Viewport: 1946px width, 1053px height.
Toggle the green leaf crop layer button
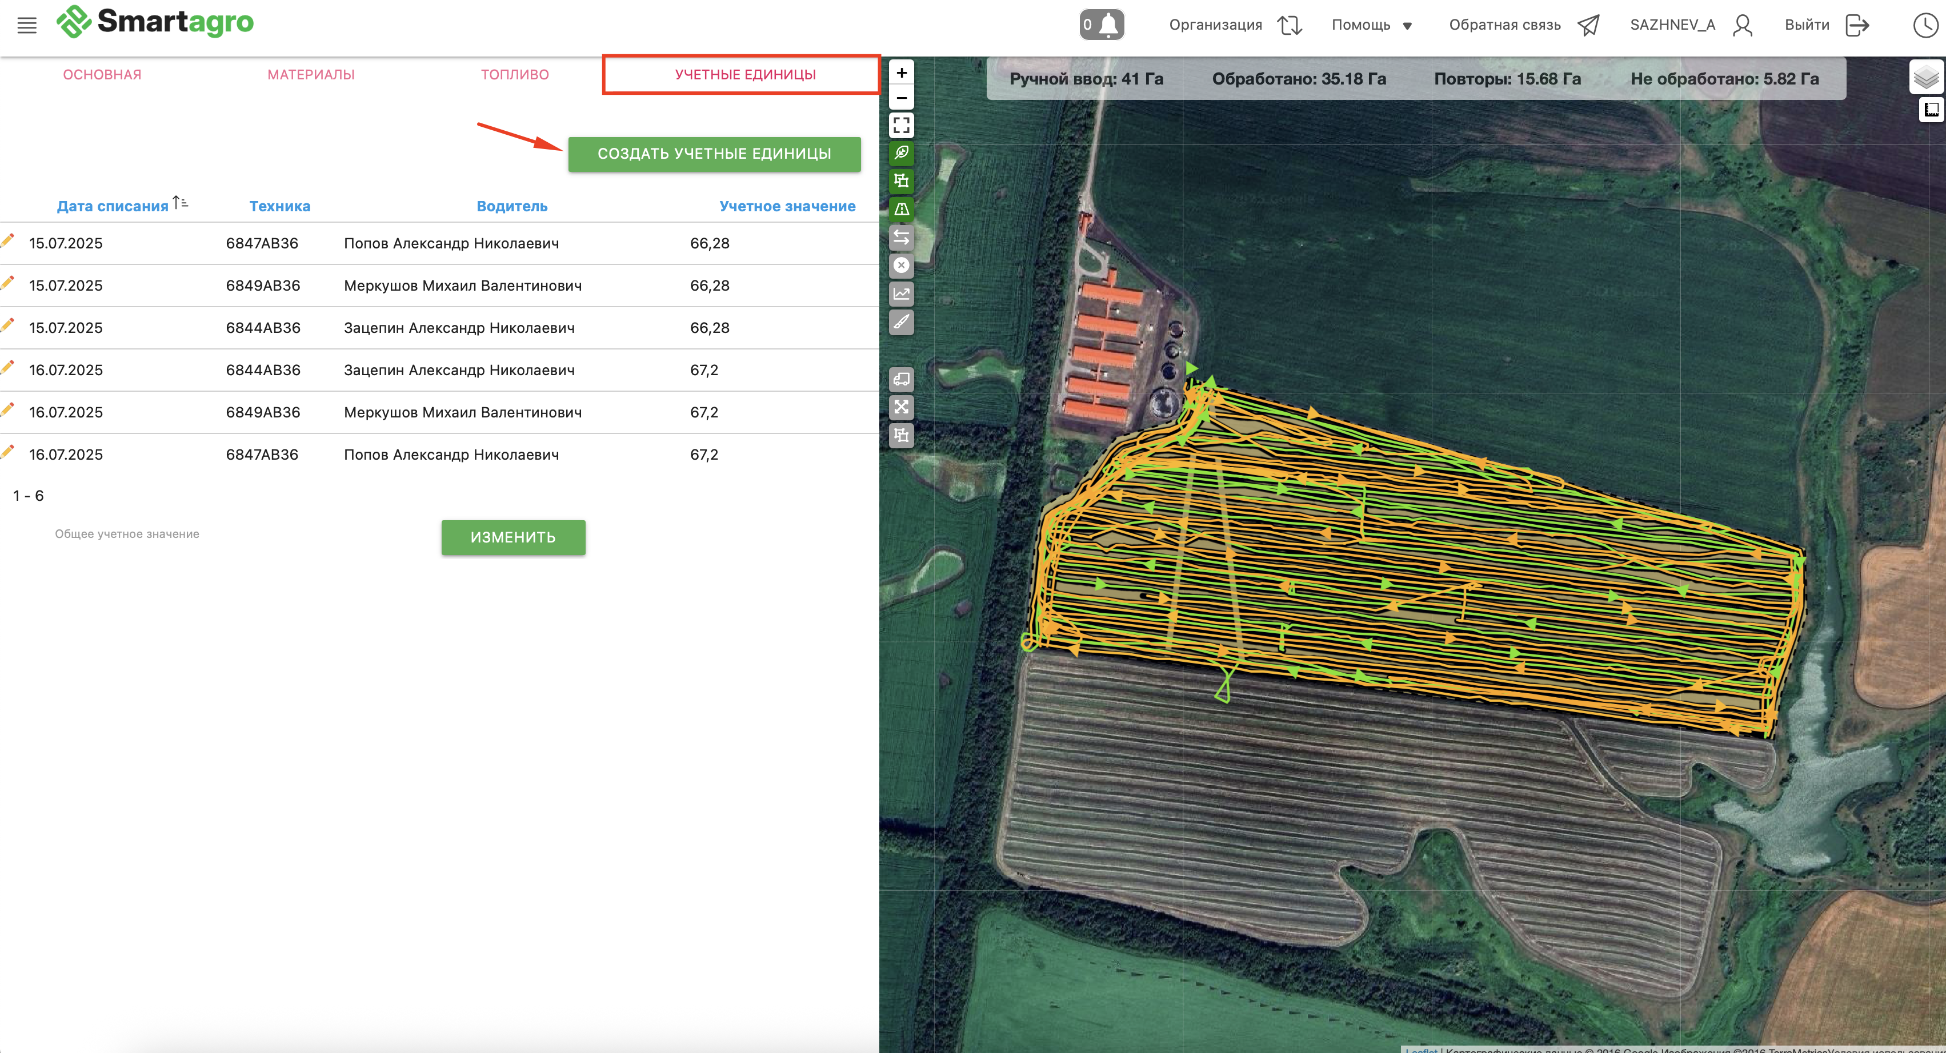coord(901,153)
